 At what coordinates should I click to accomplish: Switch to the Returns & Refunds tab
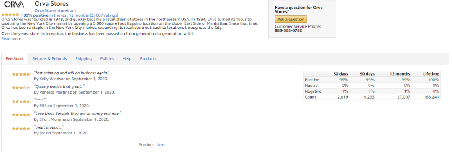49,58
